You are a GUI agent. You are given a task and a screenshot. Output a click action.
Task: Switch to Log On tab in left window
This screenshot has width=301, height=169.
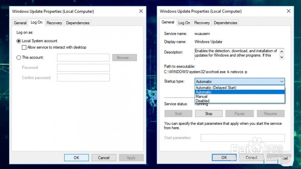(x=36, y=23)
